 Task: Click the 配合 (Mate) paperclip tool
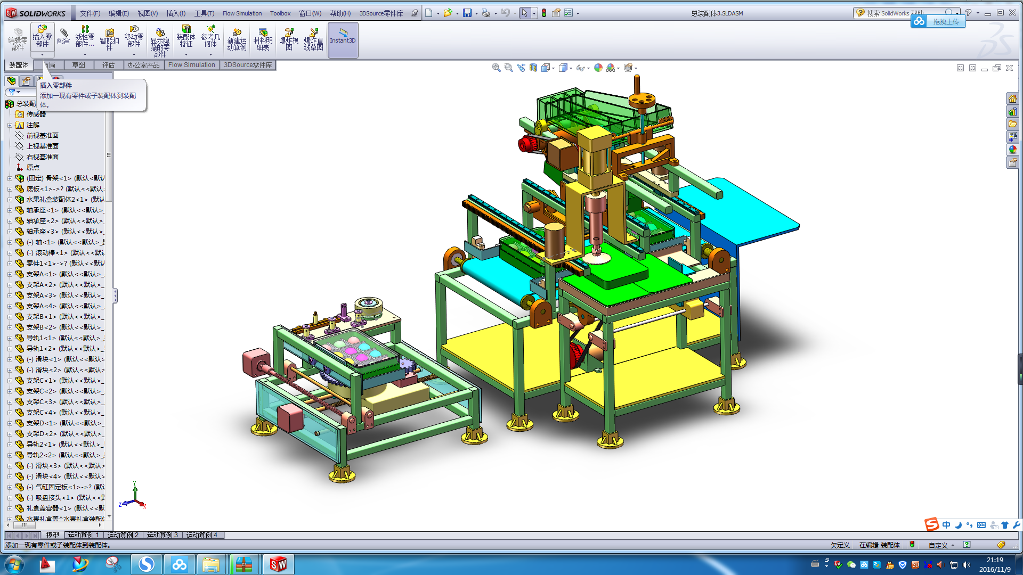pos(63,37)
